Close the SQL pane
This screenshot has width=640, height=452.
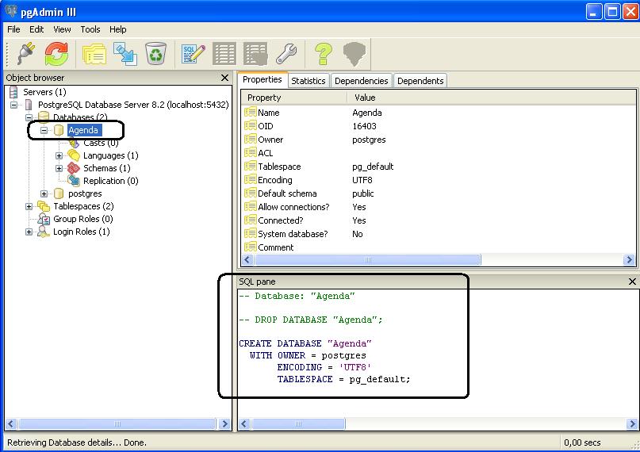tap(632, 282)
